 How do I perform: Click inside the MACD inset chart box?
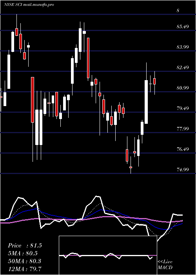(x=108, y=255)
